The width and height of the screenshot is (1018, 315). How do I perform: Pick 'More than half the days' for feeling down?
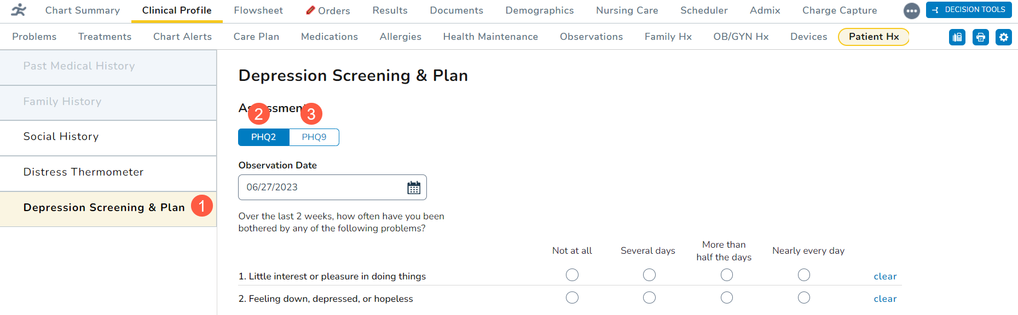[726, 297]
